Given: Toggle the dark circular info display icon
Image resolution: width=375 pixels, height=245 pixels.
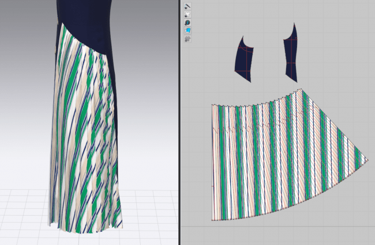Looking at the screenshot, I should [x=187, y=22].
